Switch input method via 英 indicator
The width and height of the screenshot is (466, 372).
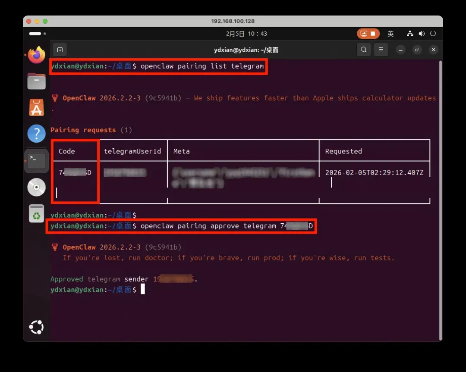(x=390, y=34)
